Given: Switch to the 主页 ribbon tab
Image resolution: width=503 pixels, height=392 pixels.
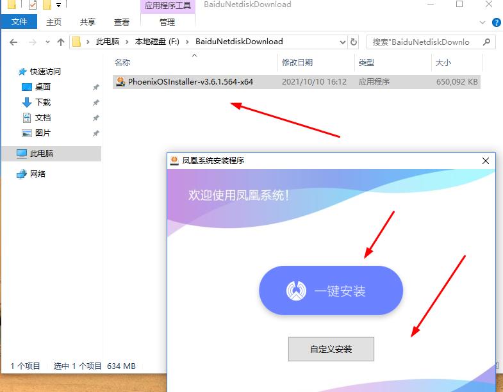Looking at the screenshot, I should coord(54,22).
